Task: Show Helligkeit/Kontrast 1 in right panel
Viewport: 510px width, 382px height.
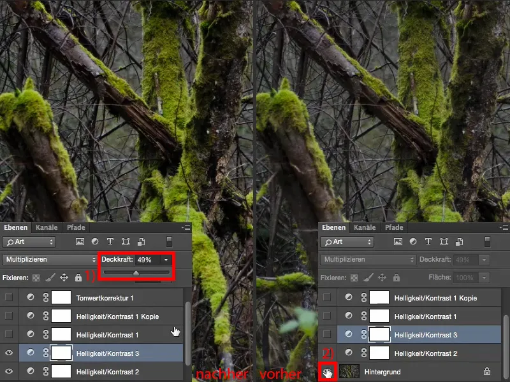Action: (x=327, y=316)
